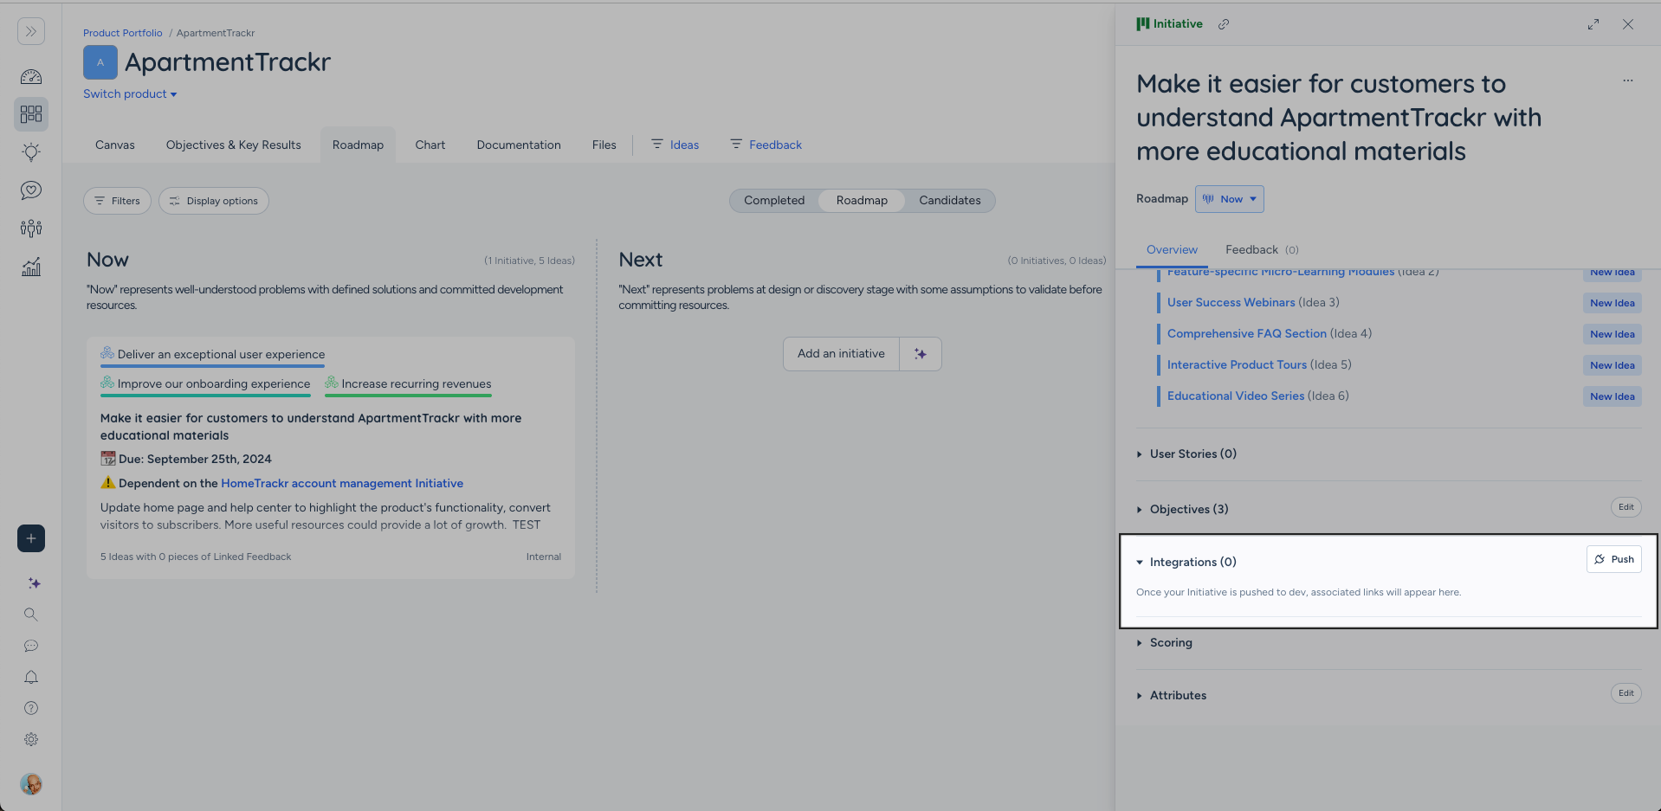Viewport: 1661px width, 811px height.
Task: Click the Initiative type label in panel header
Action: [1170, 24]
